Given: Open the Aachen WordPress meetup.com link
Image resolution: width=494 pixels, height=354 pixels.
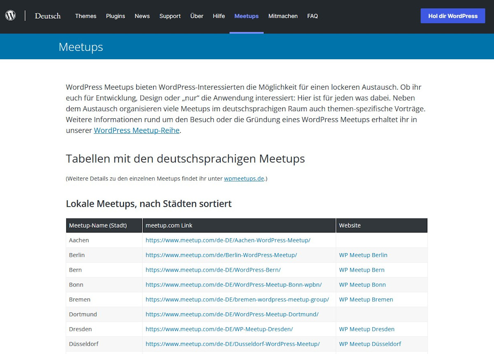Looking at the screenshot, I should click(228, 240).
